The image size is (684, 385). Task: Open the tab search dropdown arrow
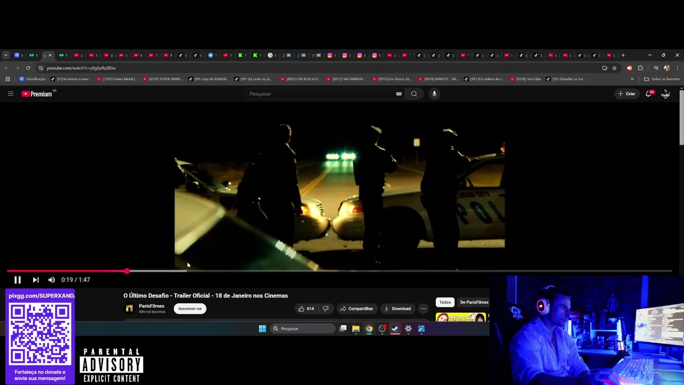[5, 55]
